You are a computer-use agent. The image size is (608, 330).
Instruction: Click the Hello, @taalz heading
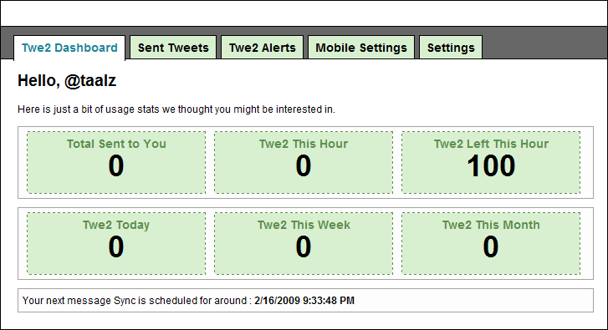click(x=67, y=80)
